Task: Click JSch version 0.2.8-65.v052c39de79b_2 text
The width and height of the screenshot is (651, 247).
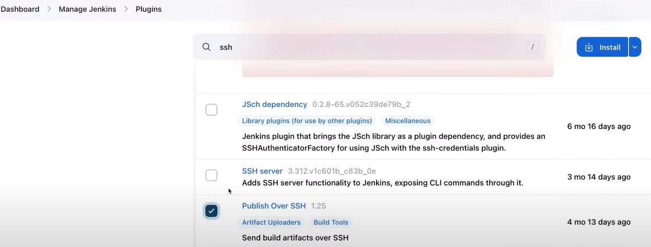Action: tap(361, 104)
